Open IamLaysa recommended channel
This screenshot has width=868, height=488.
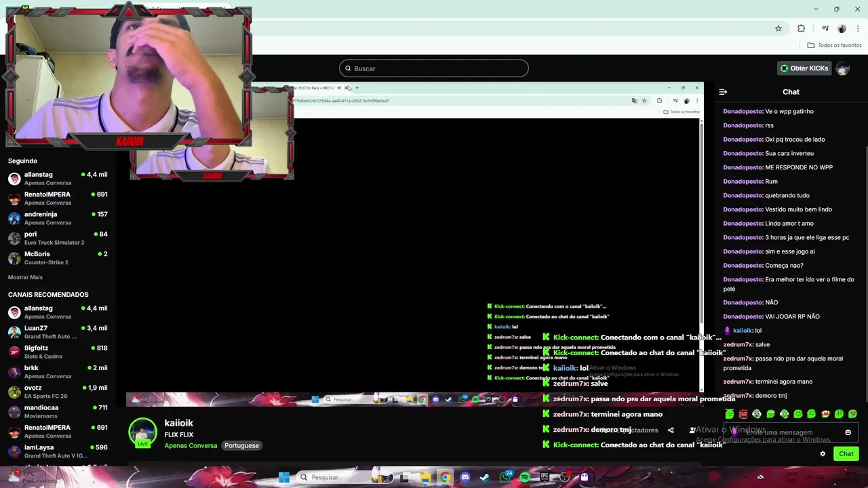pyautogui.click(x=58, y=451)
